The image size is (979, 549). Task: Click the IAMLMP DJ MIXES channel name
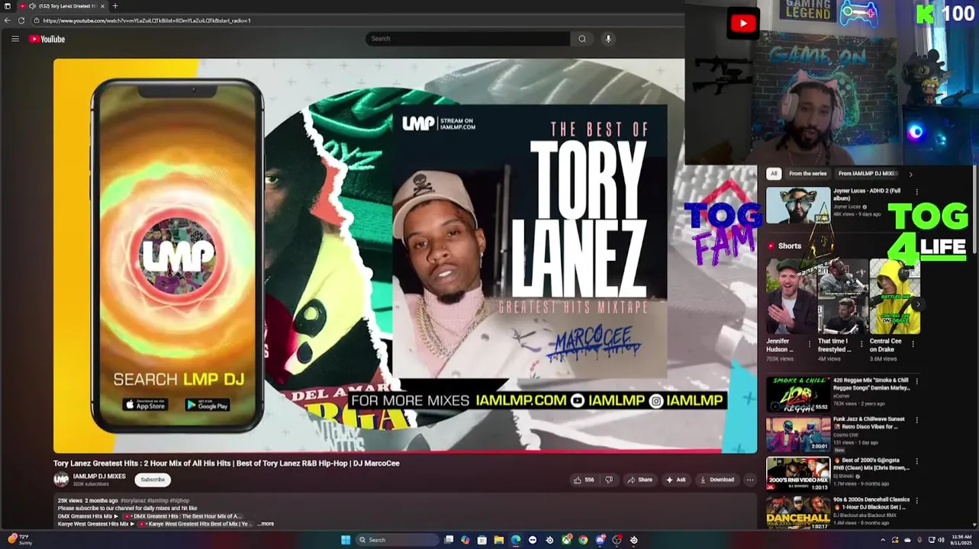click(99, 477)
